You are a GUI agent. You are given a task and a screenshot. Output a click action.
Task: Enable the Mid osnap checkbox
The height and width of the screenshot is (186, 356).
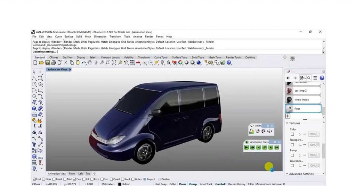coord(65,179)
